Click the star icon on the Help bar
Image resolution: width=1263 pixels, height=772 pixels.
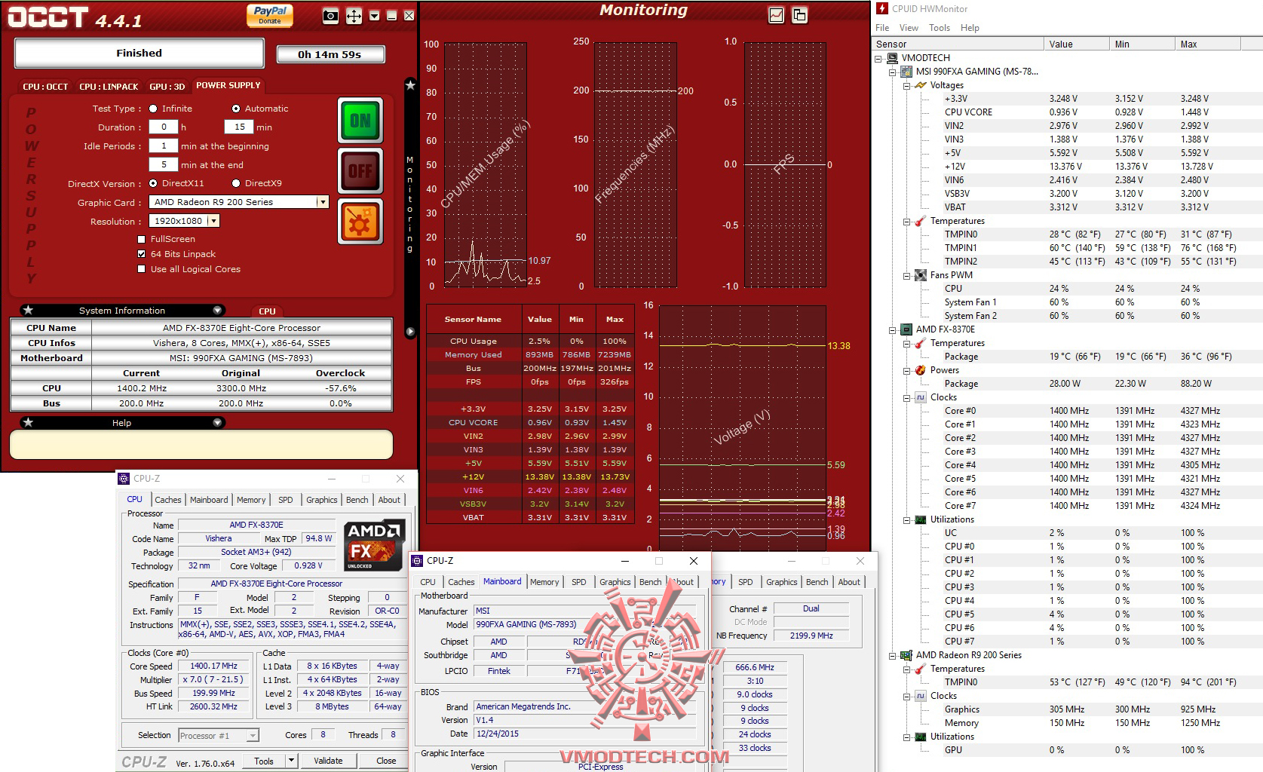point(28,422)
